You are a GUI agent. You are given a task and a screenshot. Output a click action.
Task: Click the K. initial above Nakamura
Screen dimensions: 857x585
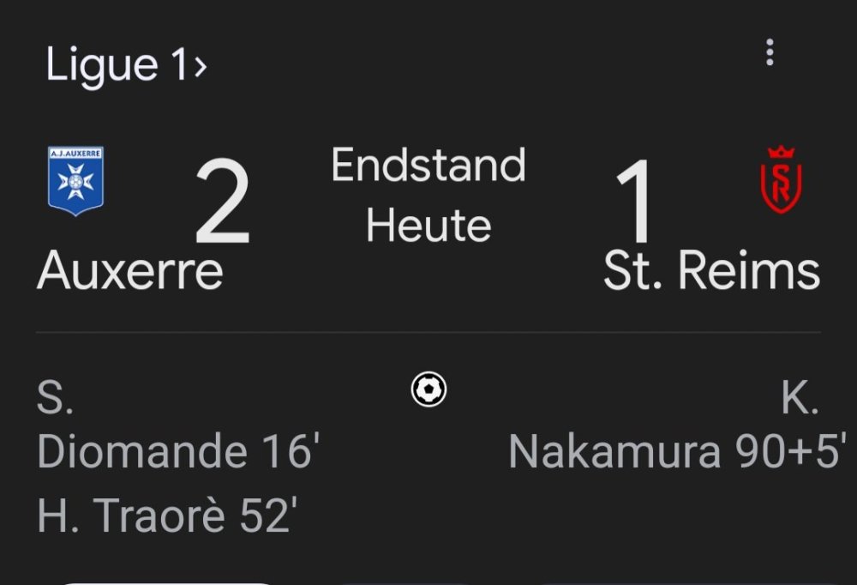800,400
